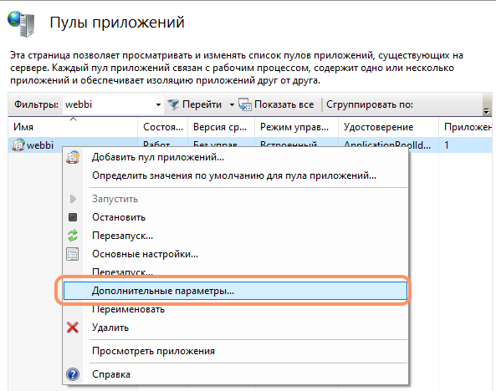Open the Фильтры combo box dropdown arrow
Screen dimensions: 496x391
coord(158,104)
